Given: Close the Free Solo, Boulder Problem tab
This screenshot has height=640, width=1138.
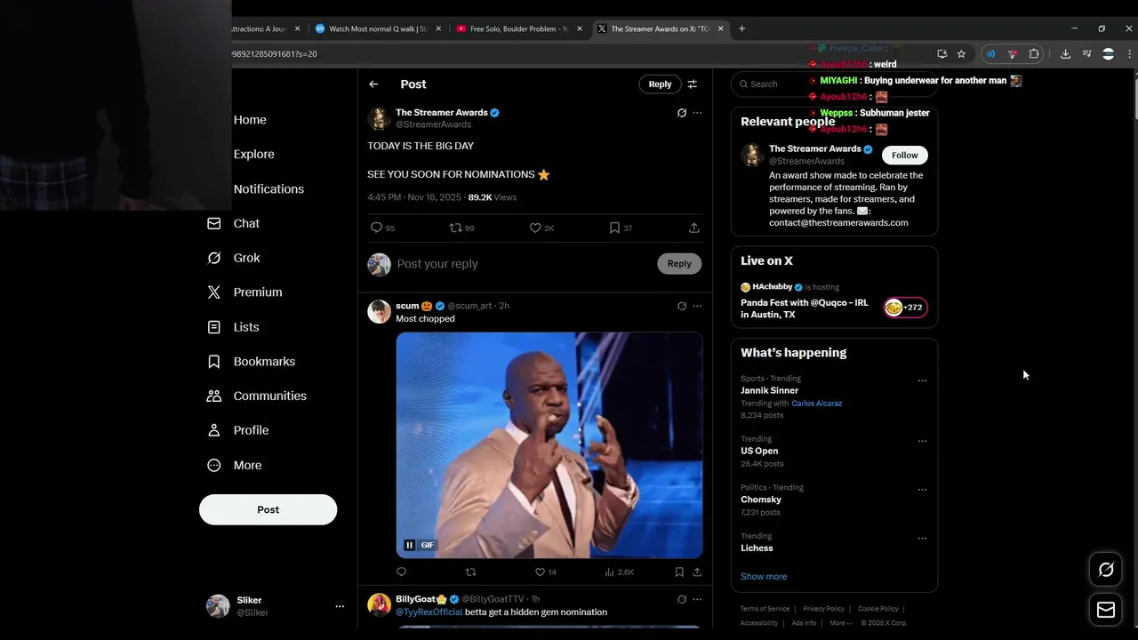Looking at the screenshot, I should click(x=580, y=28).
